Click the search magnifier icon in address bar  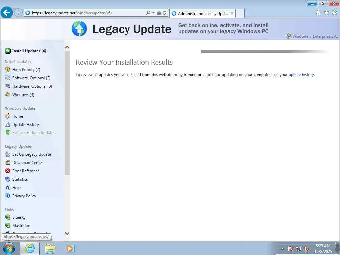[148, 13]
